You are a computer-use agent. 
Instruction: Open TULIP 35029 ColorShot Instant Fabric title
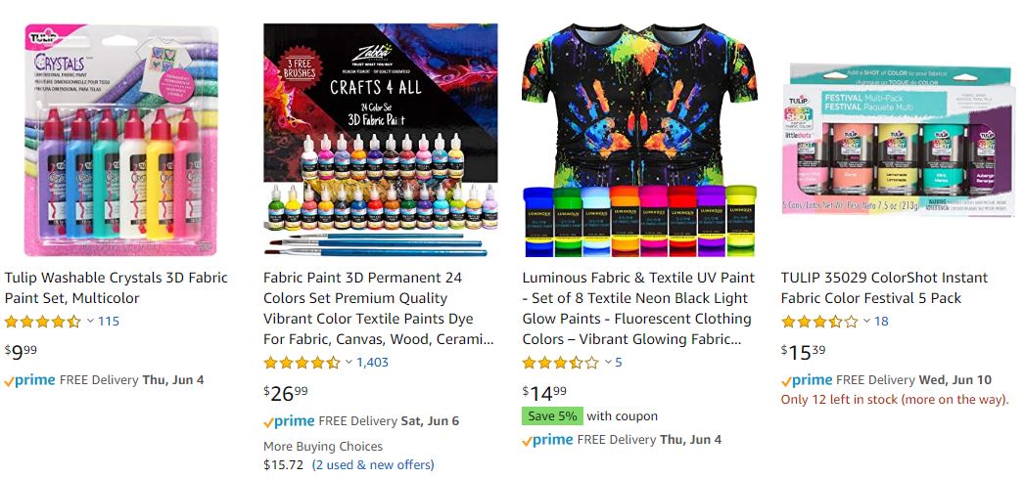point(884,287)
